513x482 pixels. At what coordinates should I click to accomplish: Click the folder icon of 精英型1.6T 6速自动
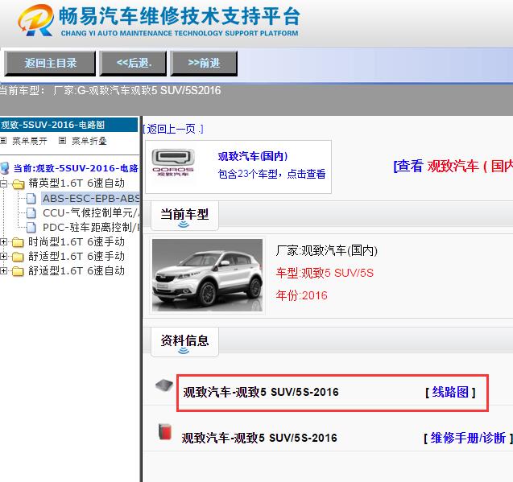[19, 184]
